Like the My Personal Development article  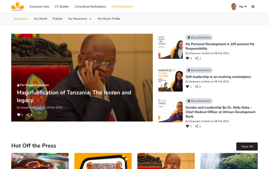point(187,58)
